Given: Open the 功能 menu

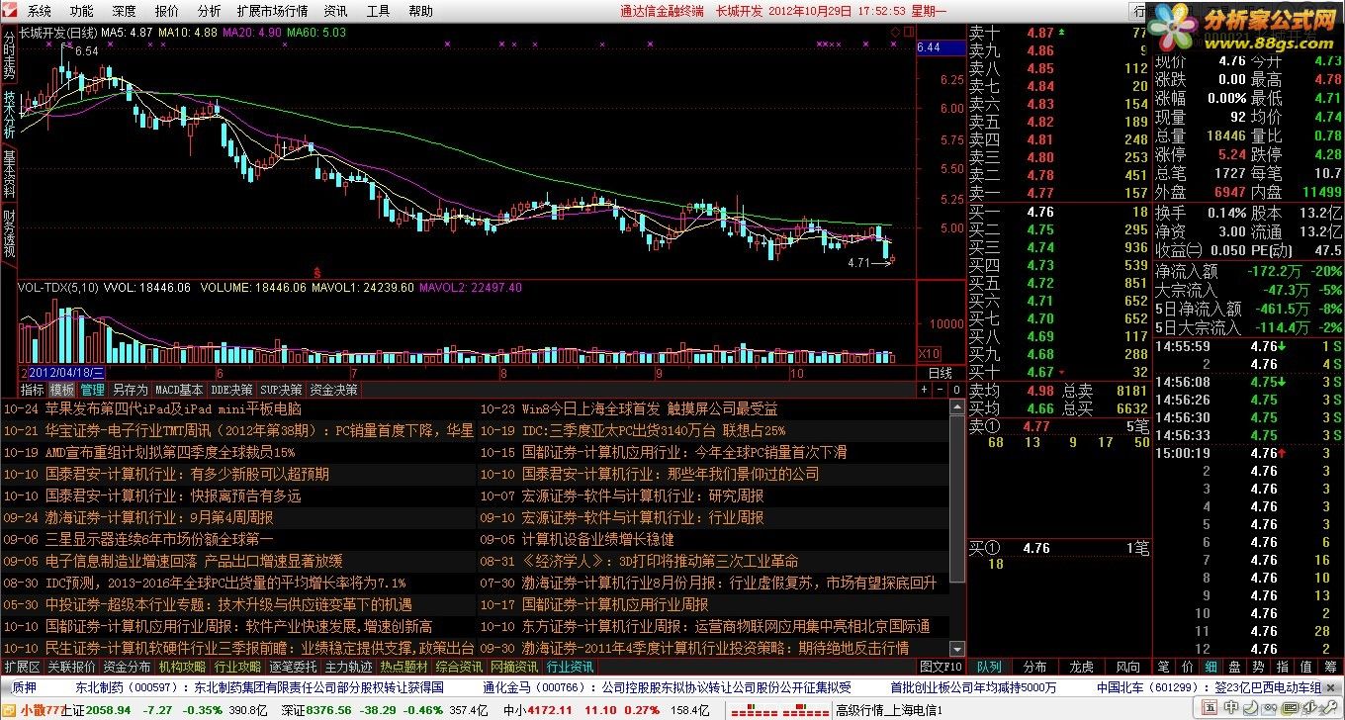Looking at the screenshot, I should (81, 11).
